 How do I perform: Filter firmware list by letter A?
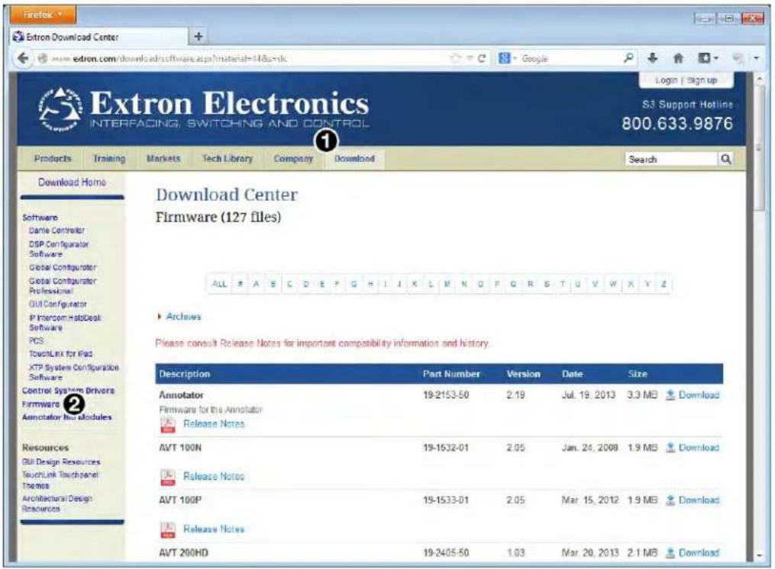pyautogui.click(x=256, y=284)
